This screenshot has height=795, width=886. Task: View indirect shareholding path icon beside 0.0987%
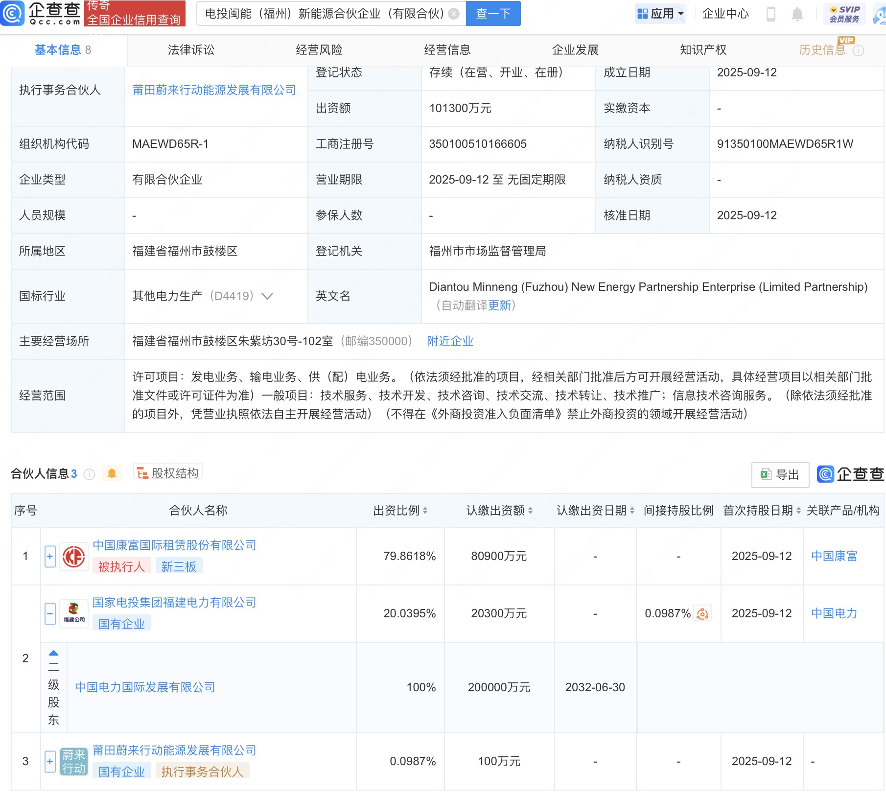click(x=702, y=614)
